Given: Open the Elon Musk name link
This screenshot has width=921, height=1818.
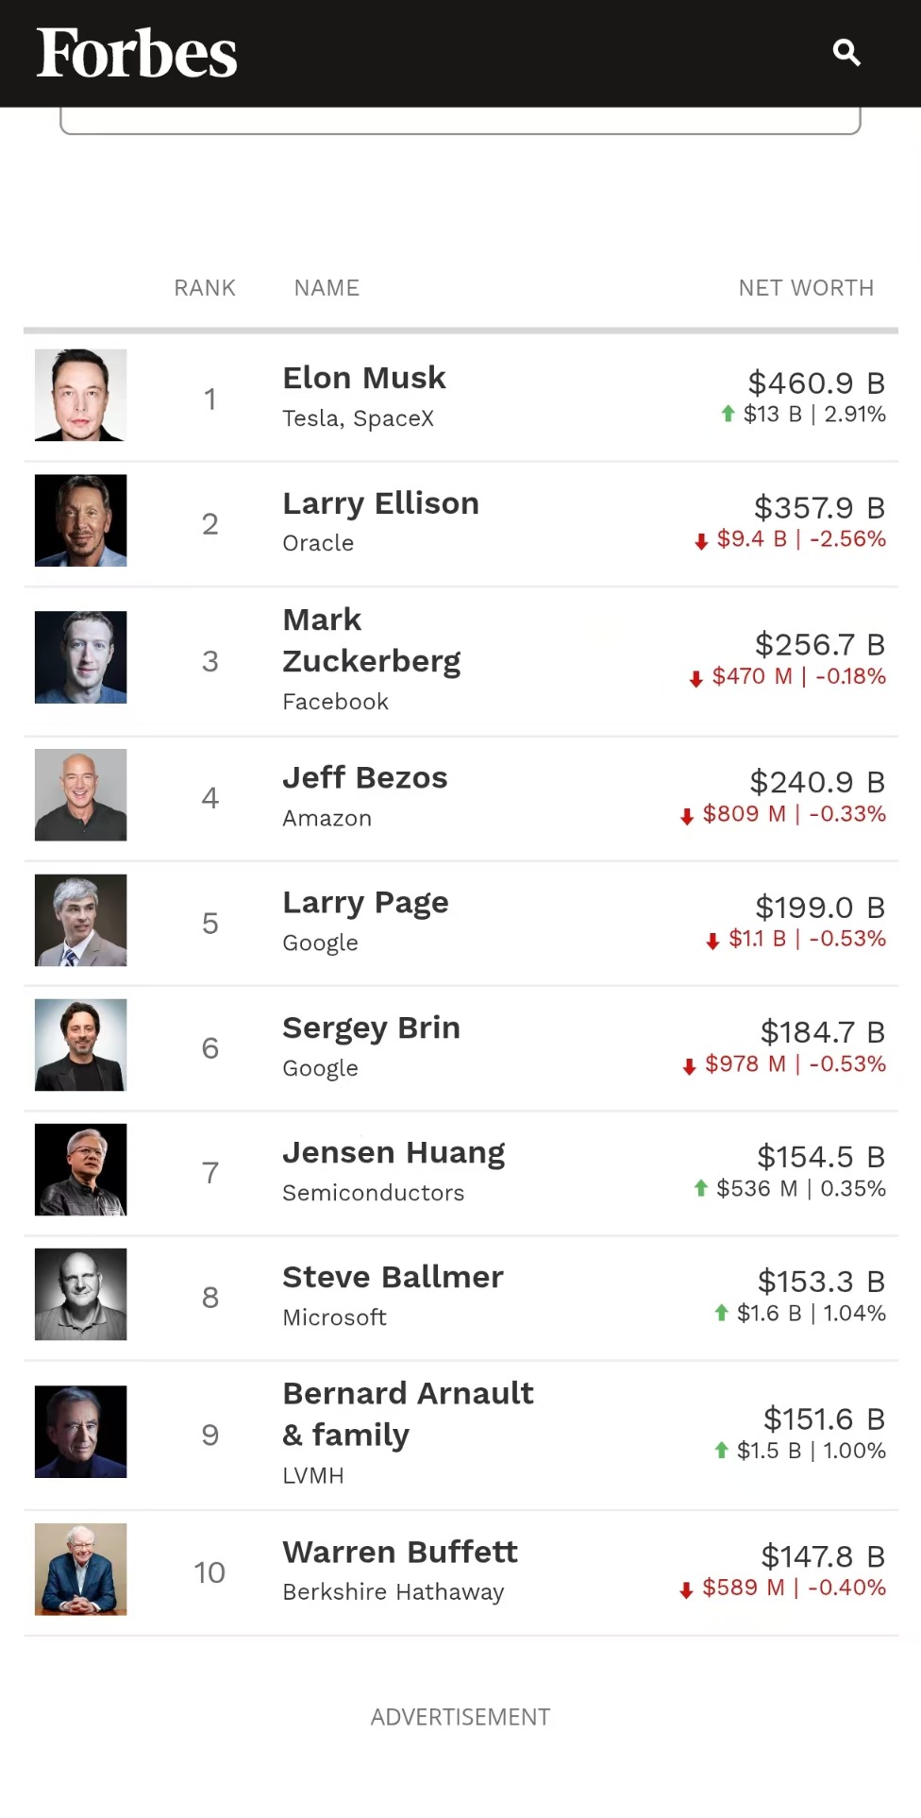Looking at the screenshot, I should [x=364, y=378].
